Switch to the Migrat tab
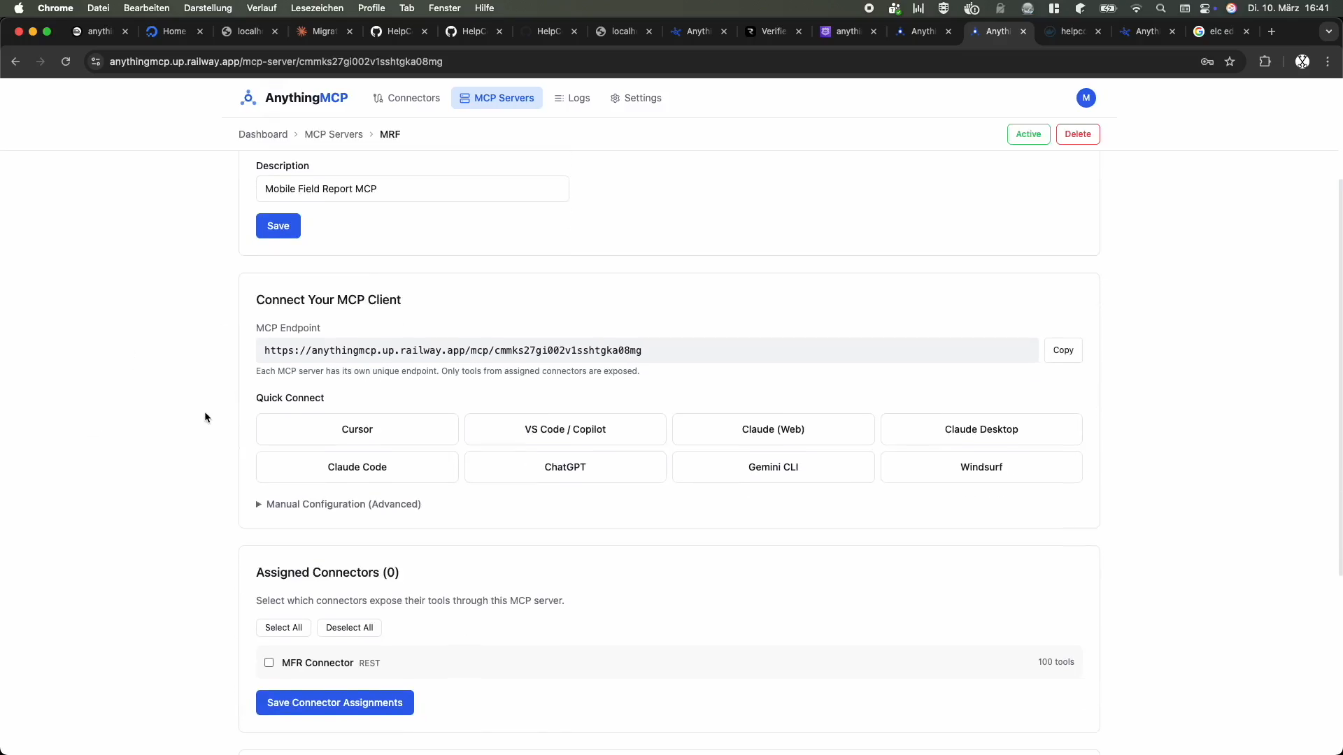 pos(325,31)
